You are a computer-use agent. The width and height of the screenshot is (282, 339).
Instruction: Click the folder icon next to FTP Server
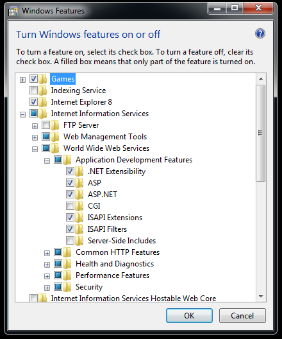point(55,125)
